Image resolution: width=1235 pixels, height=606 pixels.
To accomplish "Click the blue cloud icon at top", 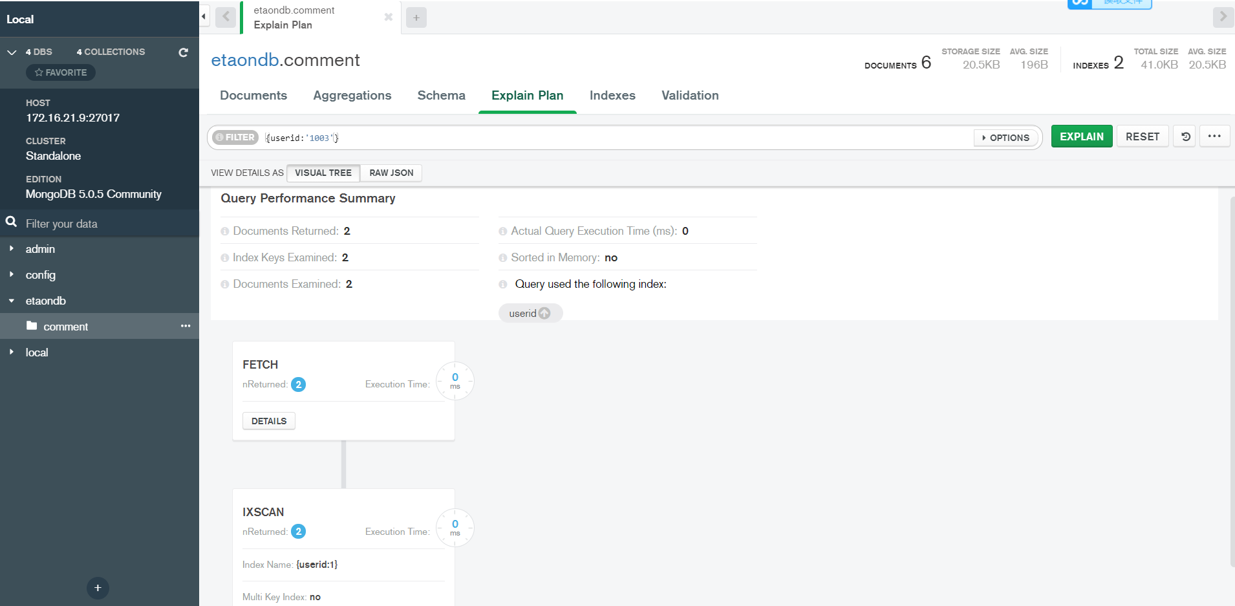I will pyautogui.click(x=1080, y=3).
